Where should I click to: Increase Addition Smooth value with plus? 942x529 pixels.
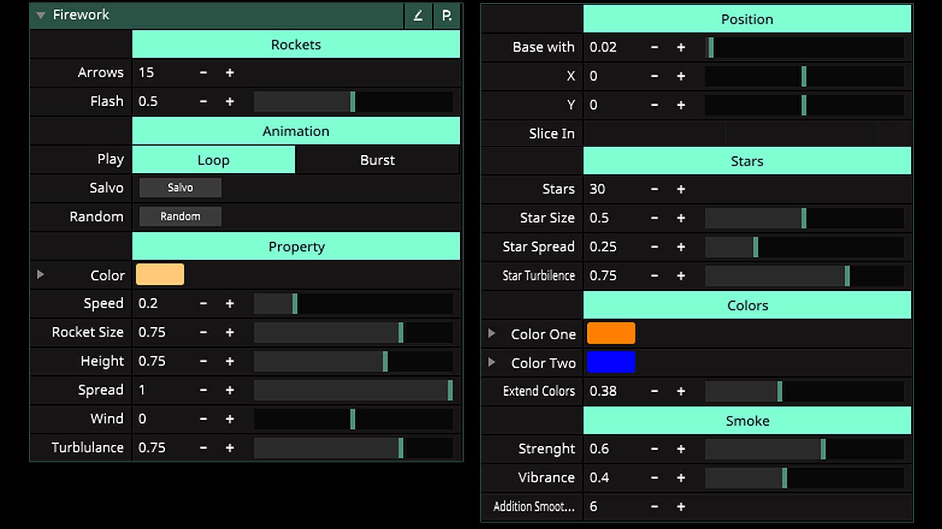pyautogui.click(x=680, y=507)
